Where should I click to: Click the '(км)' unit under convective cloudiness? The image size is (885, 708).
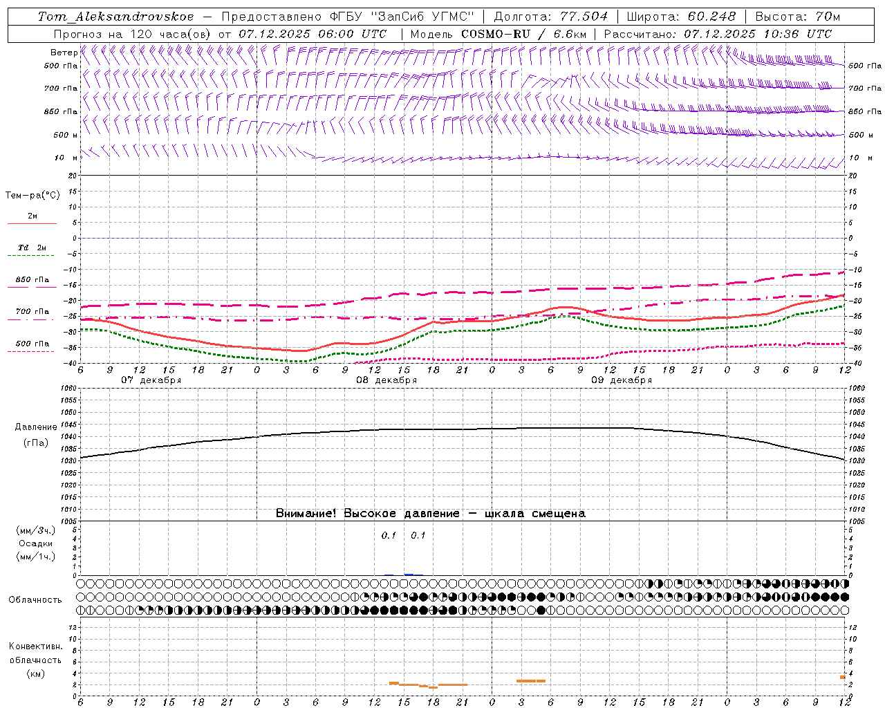[36, 673]
